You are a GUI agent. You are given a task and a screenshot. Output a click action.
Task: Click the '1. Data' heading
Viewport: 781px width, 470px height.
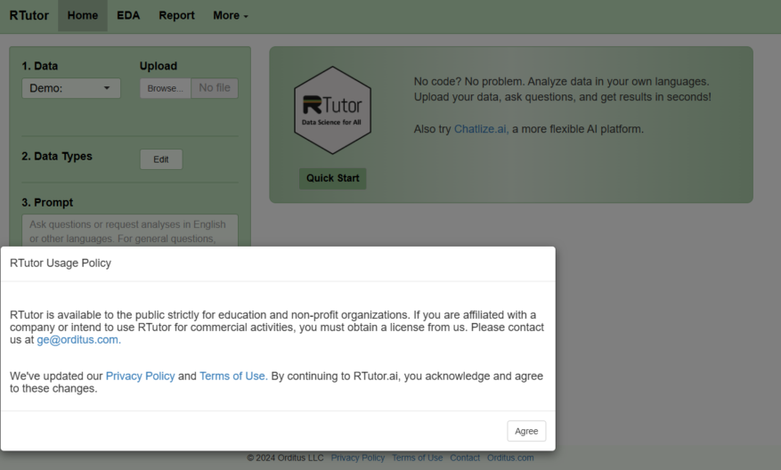(40, 66)
